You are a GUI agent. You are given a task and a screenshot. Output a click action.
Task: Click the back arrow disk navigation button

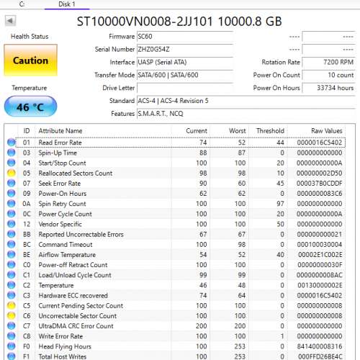click(x=10, y=21)
